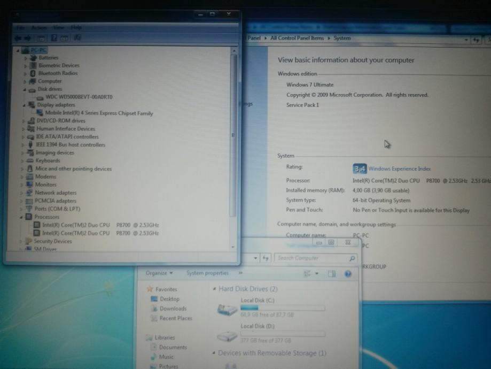Screen dimensions: 491x369
Task: Click the IDE ATA/ATAPI controllers icon
Action: point(30,137)
